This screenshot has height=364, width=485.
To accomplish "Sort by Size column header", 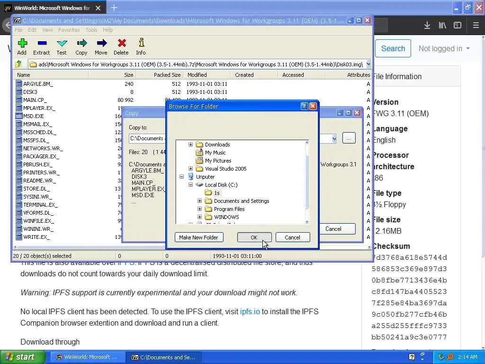I will [112, 74].
